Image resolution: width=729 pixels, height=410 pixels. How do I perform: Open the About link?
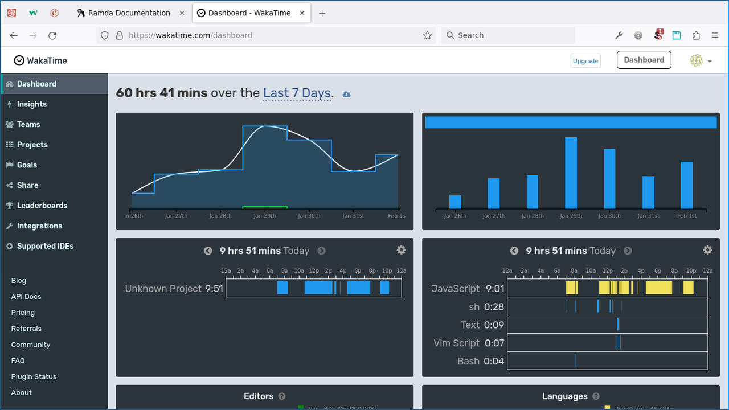(x=22, y=392)
